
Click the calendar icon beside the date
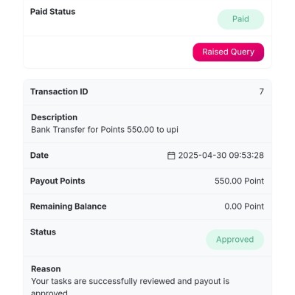[171, 156]
